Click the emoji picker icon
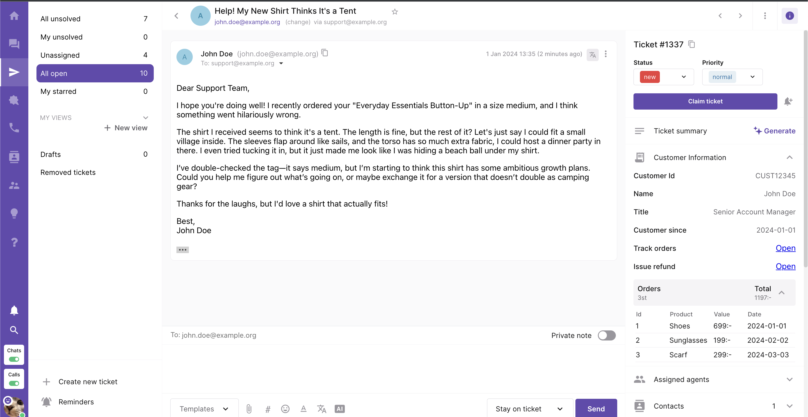 coord(285,409)
